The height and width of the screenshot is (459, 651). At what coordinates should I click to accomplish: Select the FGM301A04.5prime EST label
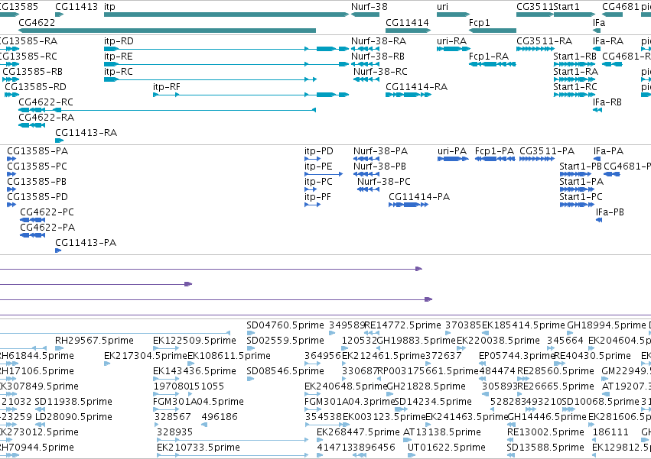coord(198,402)
